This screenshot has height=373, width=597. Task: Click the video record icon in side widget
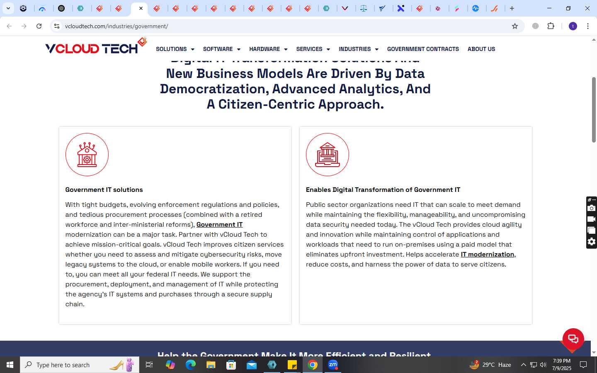[x=592, y=219]
